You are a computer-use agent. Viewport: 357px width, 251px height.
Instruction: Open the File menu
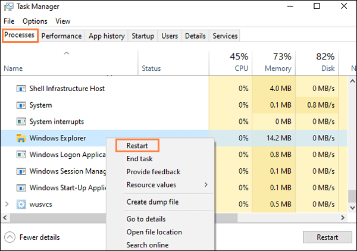tap(9, 21)
